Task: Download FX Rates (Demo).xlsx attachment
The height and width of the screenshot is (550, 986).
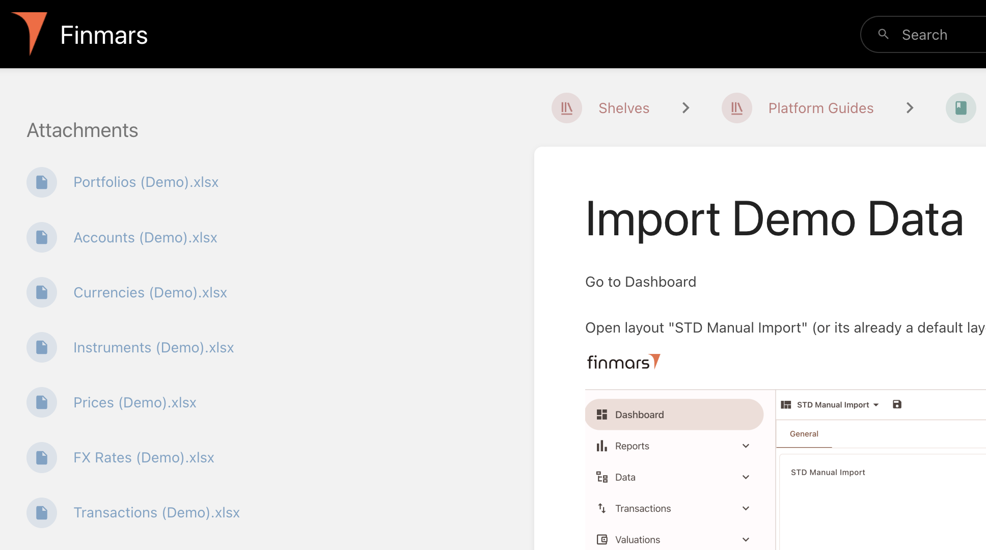Action: 144,457
